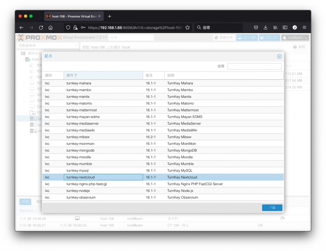326x251 pixels.
Task: Select the turnkey-mayan-edms template
Action: 163,117
